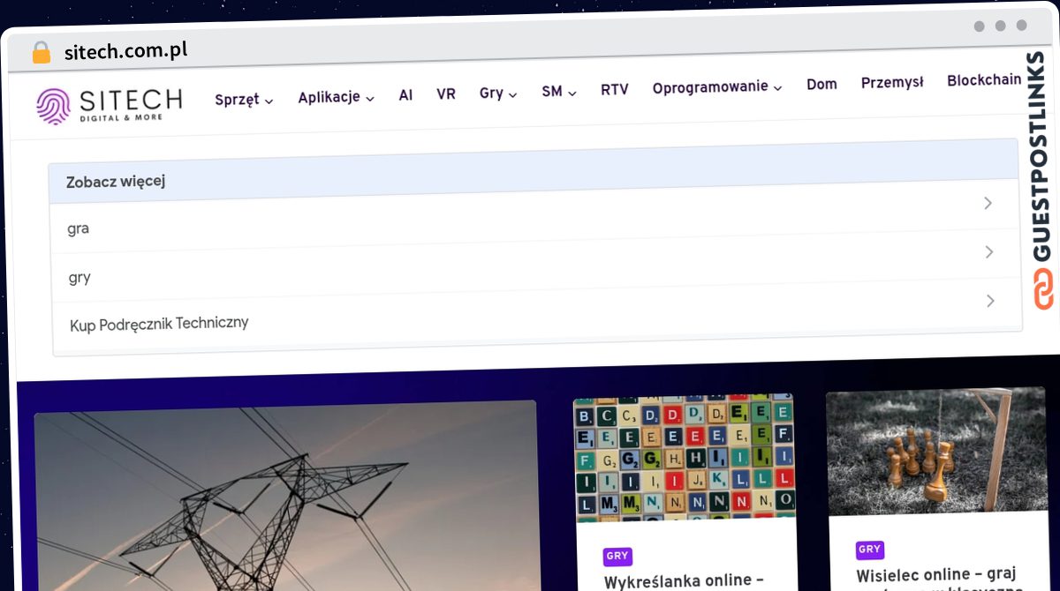Expand the SM dropdown menu

point(559,91)
